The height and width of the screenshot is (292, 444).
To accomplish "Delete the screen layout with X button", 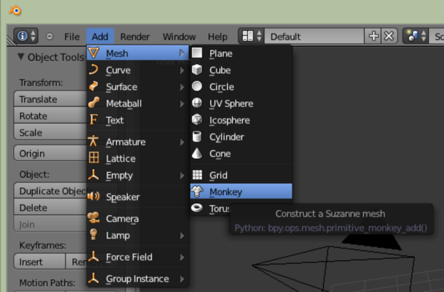I will click(388, 36).
